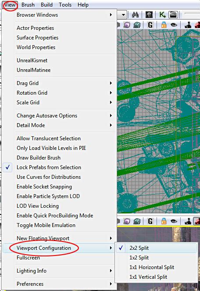
Task: Enable Quick ProcBuilding Mode
Action: [59, 216]
